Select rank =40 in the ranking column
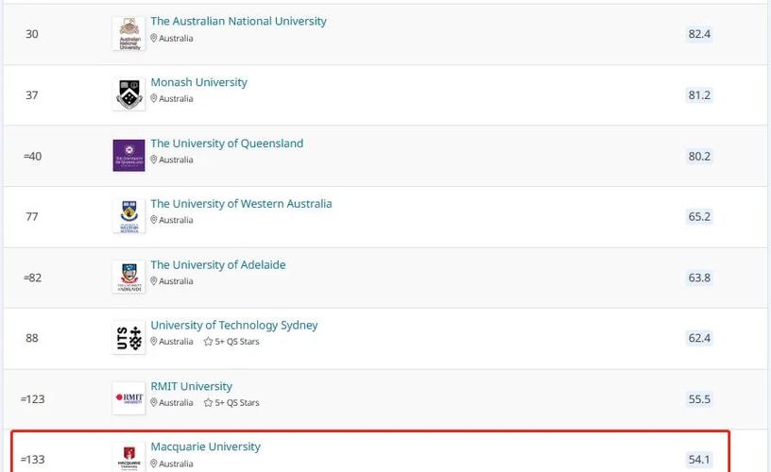The height and width of the screenshot is (472, 771). [x=32, y=156]
